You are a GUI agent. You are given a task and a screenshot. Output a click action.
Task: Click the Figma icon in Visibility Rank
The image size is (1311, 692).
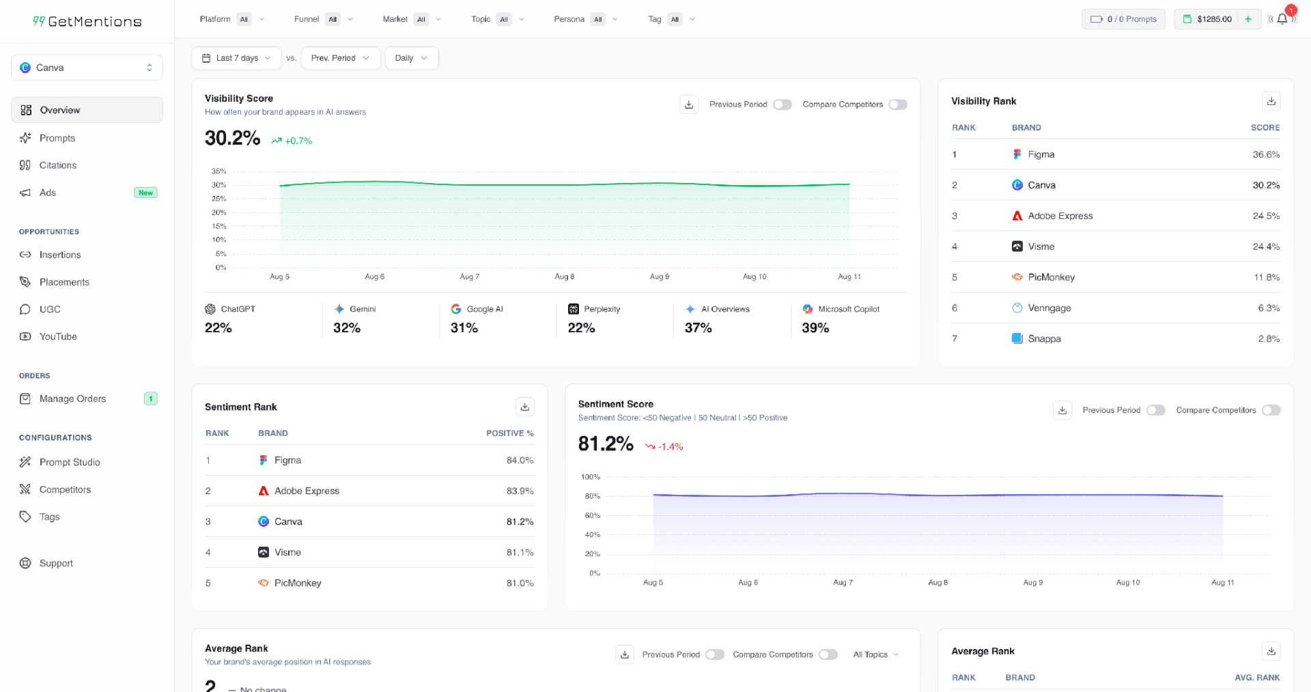tap(1017, 154)
